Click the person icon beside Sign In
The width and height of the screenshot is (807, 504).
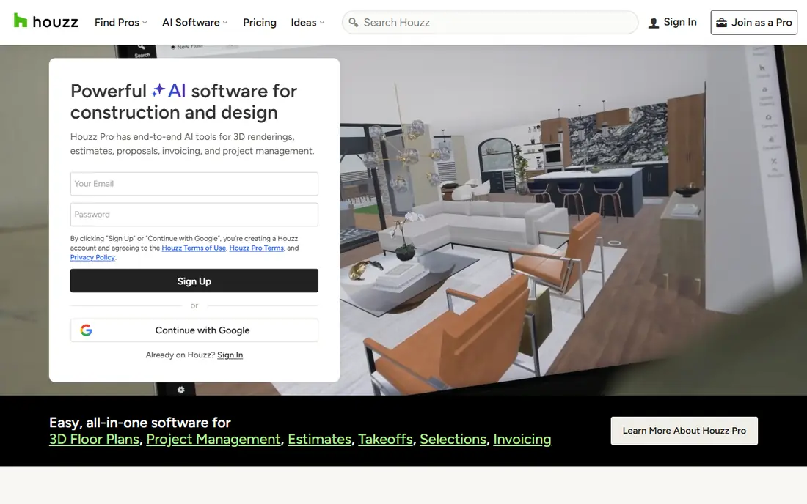(654, 23)
